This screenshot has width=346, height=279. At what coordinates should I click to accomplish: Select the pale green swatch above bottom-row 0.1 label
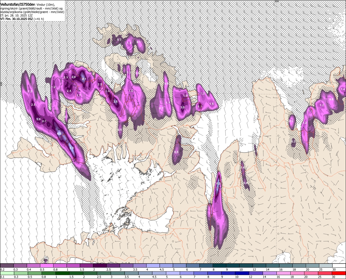click(6, 273)
